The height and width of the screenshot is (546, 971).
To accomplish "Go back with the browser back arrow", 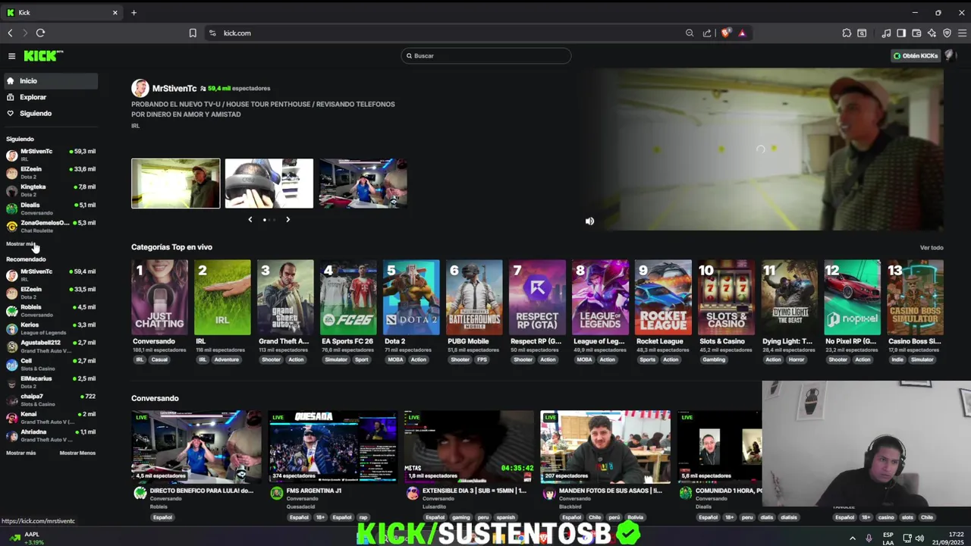I will 10,33.
